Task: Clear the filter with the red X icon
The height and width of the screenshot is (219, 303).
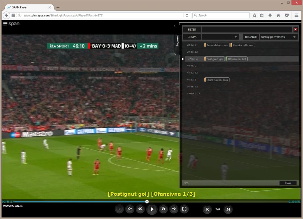Action: coord(295,29)
